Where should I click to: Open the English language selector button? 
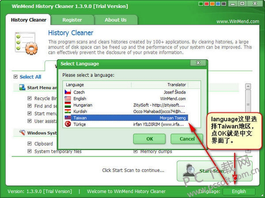coord(239,191)
